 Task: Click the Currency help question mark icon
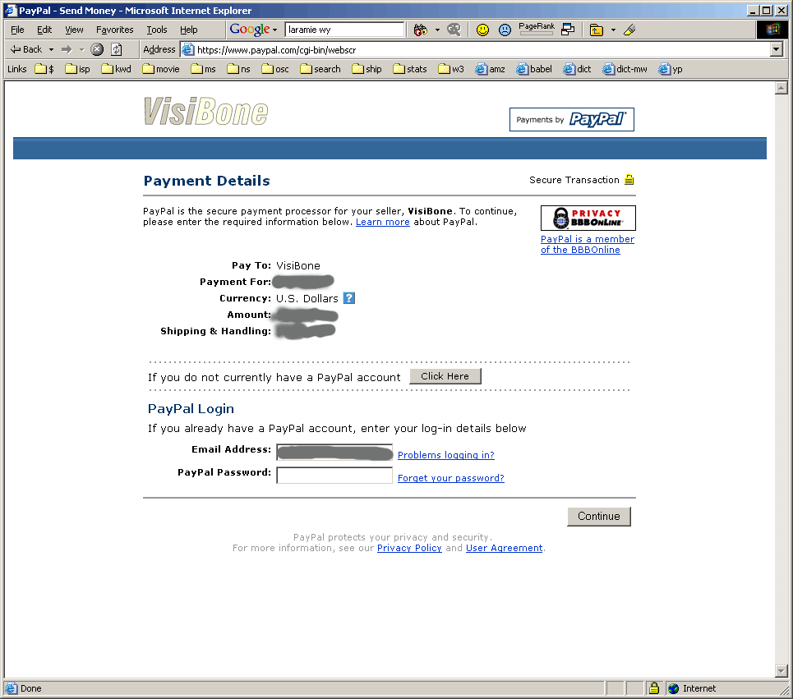click(x=349, y=298)
